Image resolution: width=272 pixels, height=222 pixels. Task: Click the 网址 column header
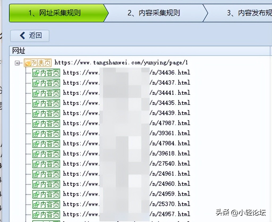140,51
